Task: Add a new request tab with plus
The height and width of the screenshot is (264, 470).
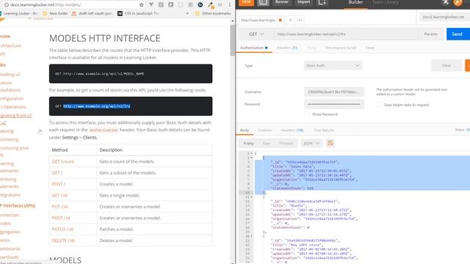Action: [x=291, y=20]
